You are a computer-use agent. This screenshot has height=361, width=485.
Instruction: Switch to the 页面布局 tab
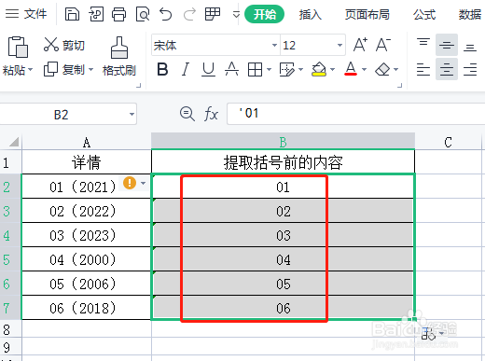(x=367, y=14)
